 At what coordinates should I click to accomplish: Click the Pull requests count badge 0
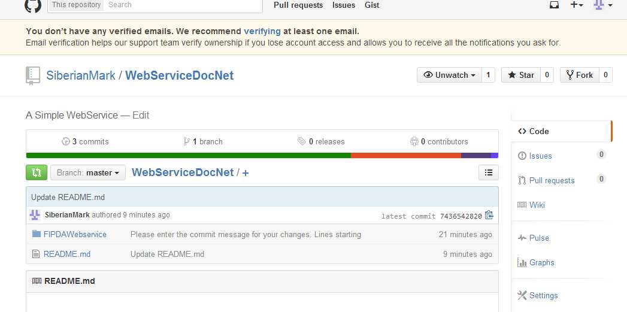pyautogui.click(x=601, y=179)
